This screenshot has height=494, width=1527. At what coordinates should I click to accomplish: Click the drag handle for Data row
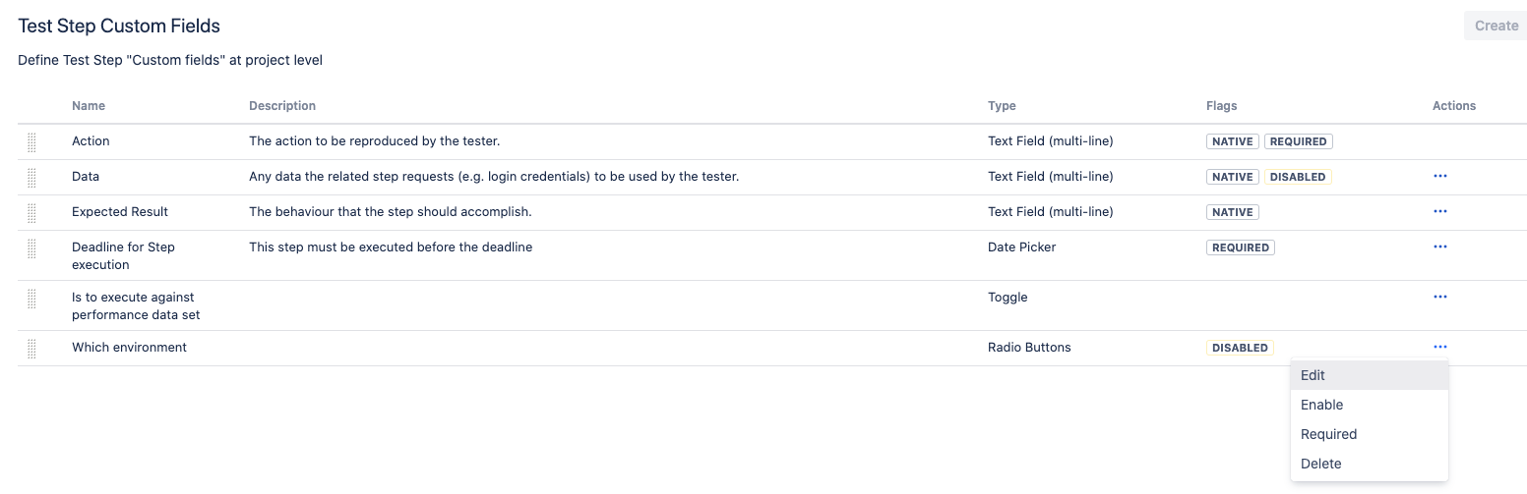pyautogui.click(x=31, y=177)
